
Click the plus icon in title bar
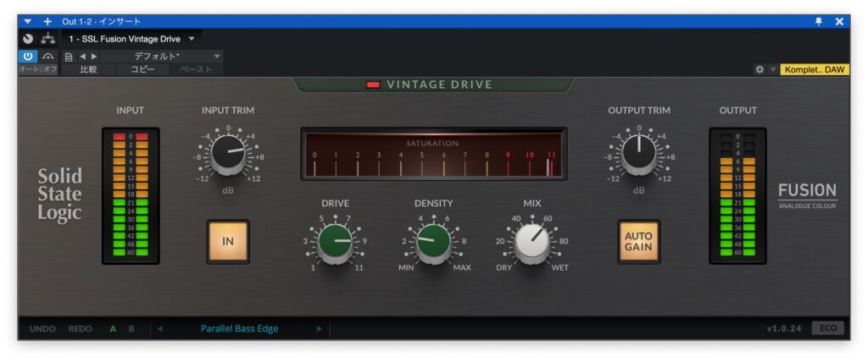click(x=47, y=21)
